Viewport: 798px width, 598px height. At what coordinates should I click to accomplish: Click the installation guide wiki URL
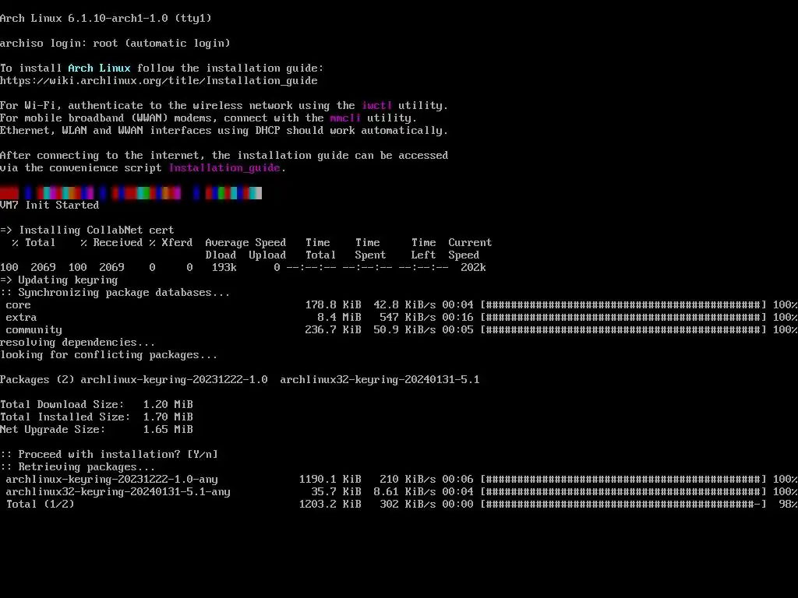[159, 80]
